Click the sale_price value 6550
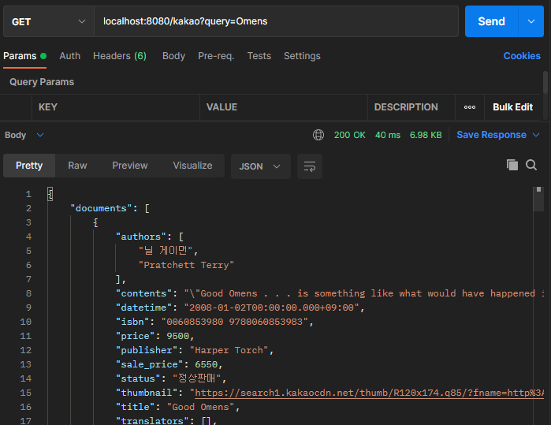The height and width of the screenshot is (425, 551). click(x=207, y=364)
